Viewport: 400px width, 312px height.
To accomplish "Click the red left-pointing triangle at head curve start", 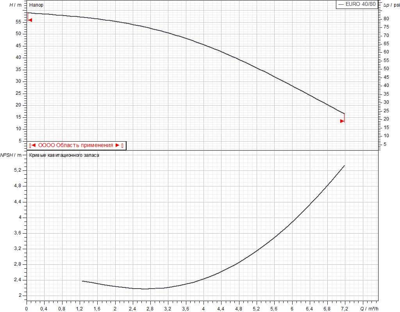I will 30,20.
